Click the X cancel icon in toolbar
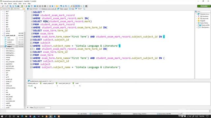This screenshot has height=118, width=211. tap(50, 6)
